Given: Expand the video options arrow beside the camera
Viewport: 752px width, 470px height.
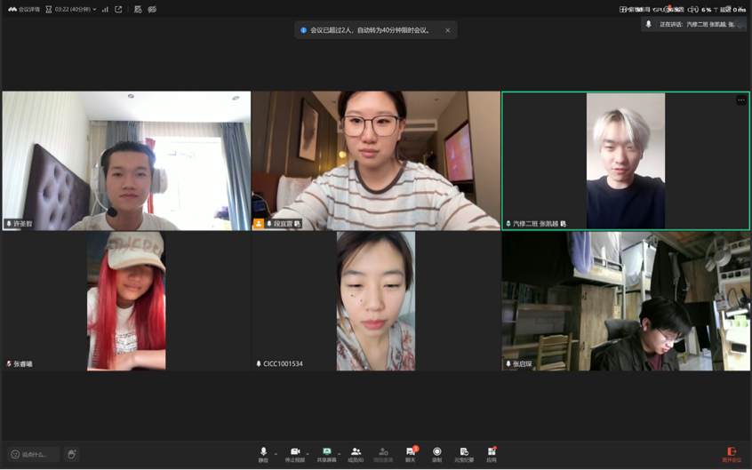Looking at the screenshot, I should [x=308, y=453].
